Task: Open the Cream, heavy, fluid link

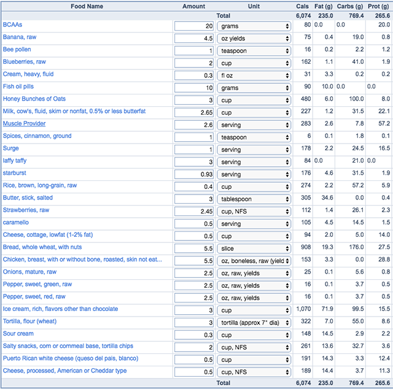Action: pos(28,74)
